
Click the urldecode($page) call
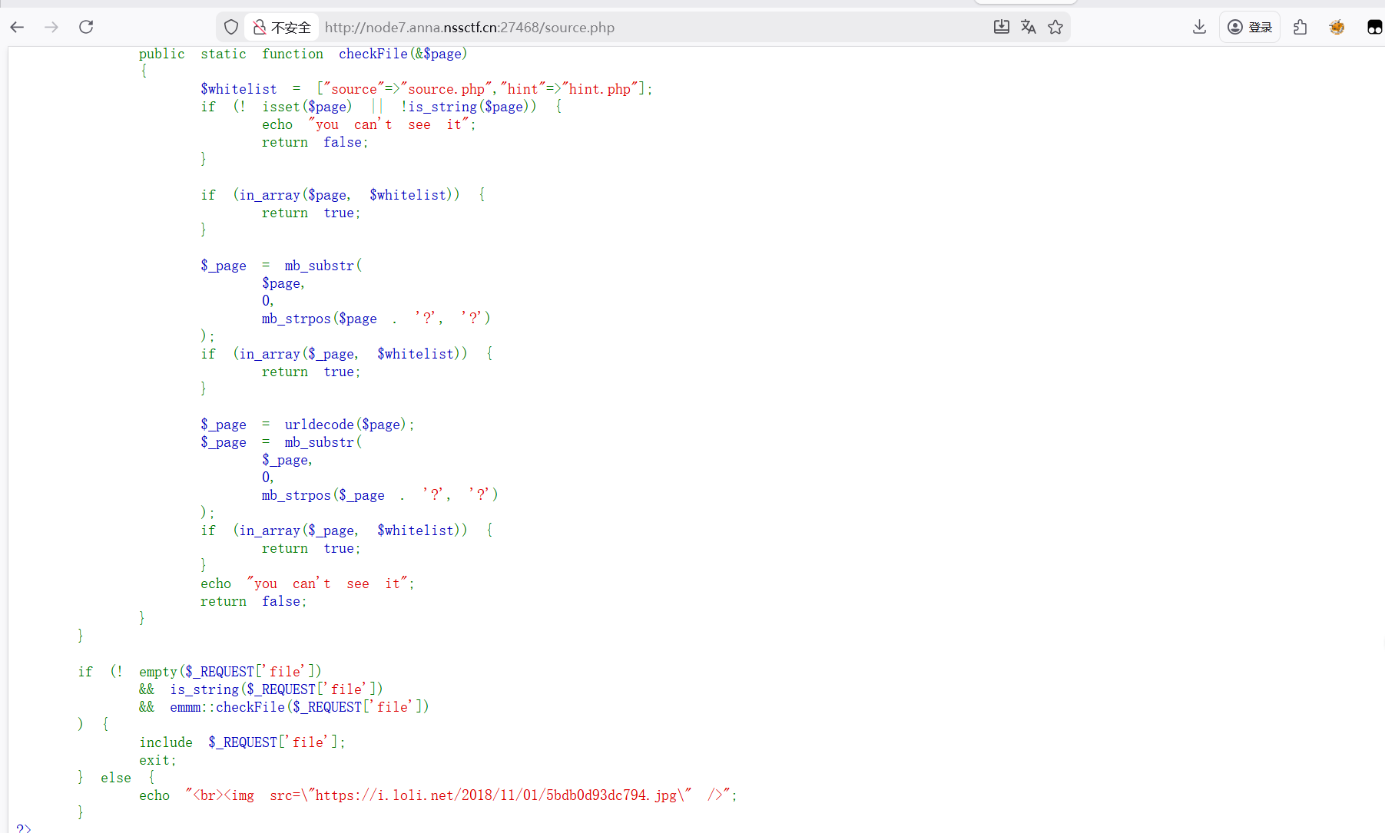click(x=349, y=425)
